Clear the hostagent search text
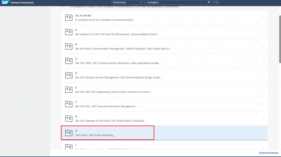The width and height of the screenshot is (281, 157). click(209, 2)
